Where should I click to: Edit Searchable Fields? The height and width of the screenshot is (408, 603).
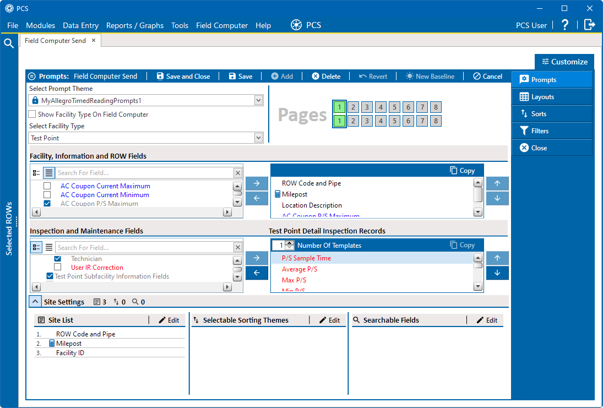pos(487,320)
